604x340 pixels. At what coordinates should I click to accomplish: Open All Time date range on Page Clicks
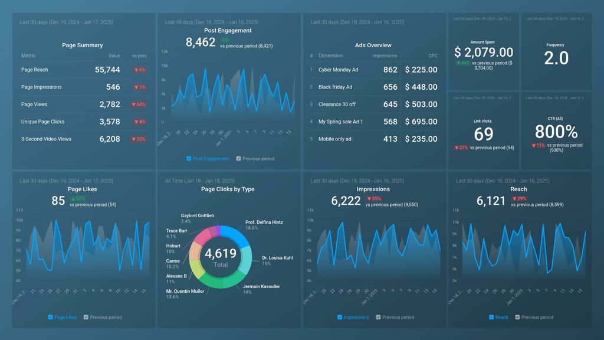(x=199, y=181)
